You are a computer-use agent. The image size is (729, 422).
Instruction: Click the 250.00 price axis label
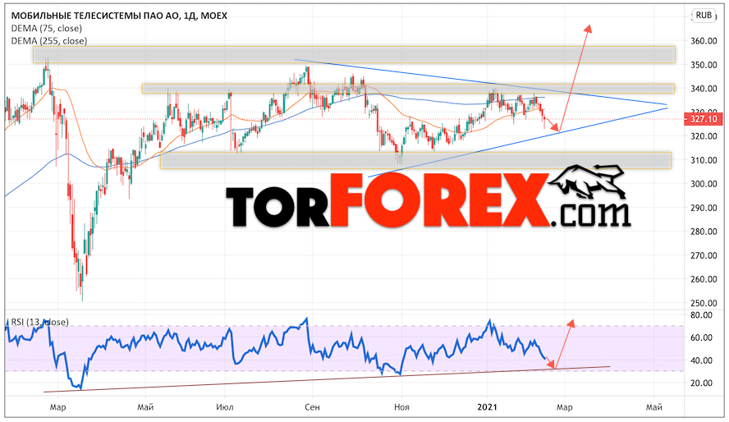click(704, 304)
